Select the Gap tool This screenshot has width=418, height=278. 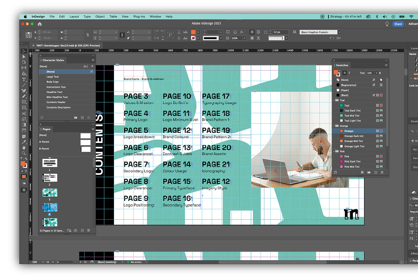pos(24,68)
